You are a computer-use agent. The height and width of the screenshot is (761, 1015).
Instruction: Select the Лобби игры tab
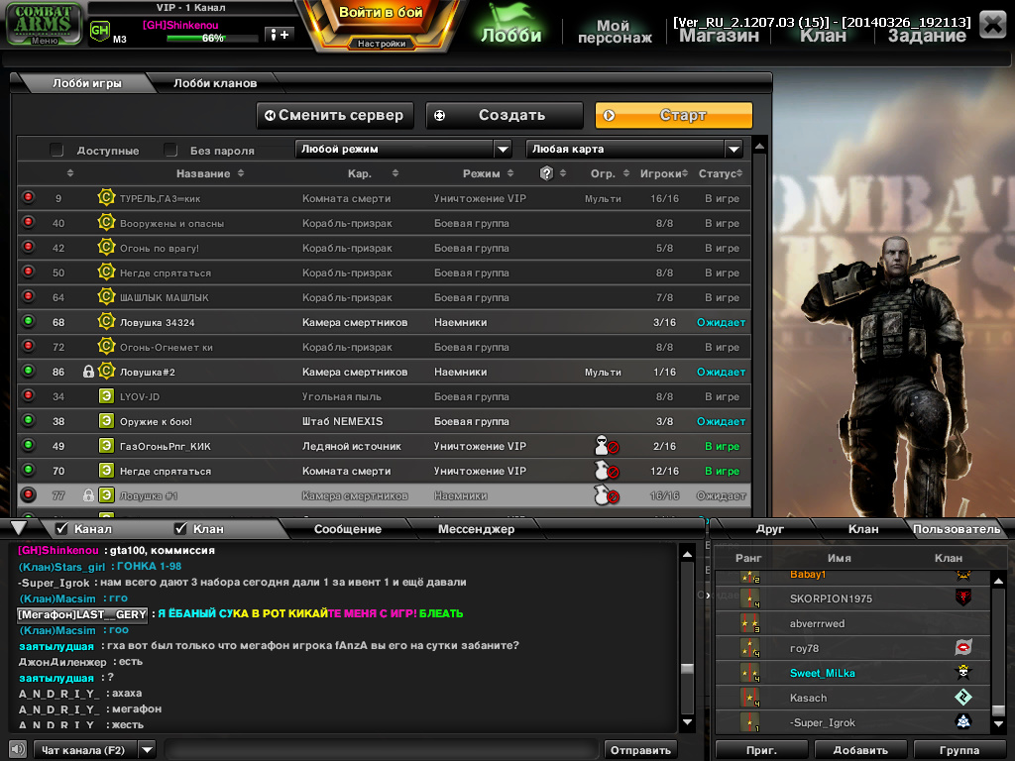pos(87,83)
